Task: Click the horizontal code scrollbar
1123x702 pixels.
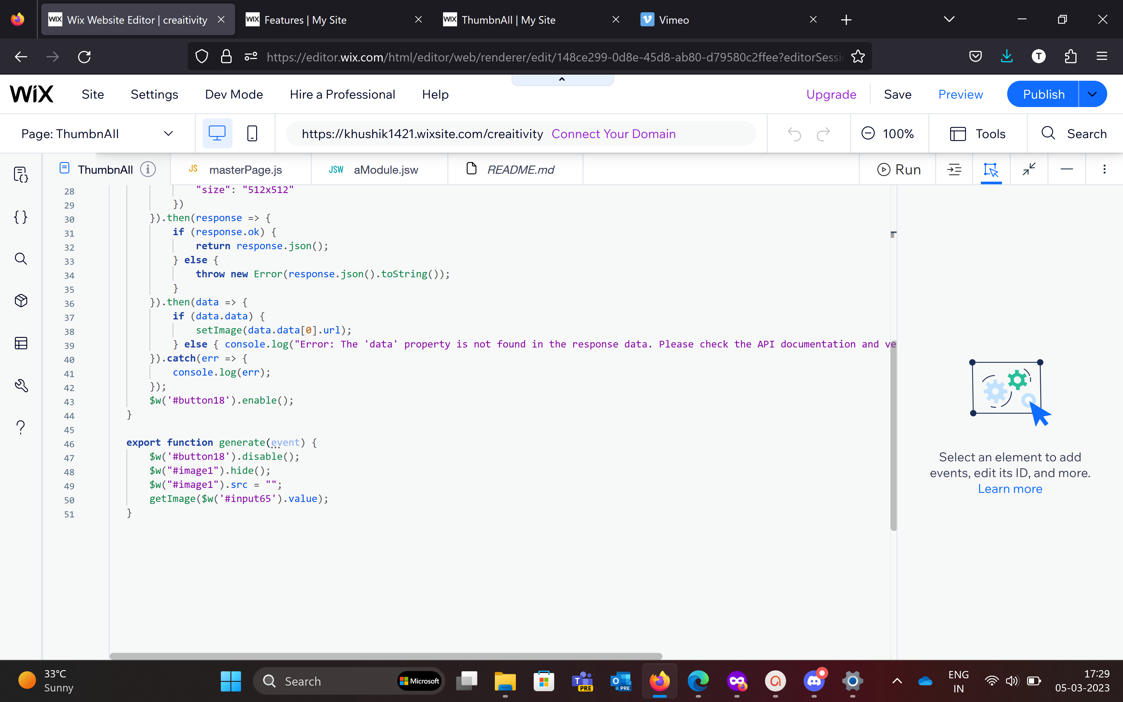Action: click(385, 656)
